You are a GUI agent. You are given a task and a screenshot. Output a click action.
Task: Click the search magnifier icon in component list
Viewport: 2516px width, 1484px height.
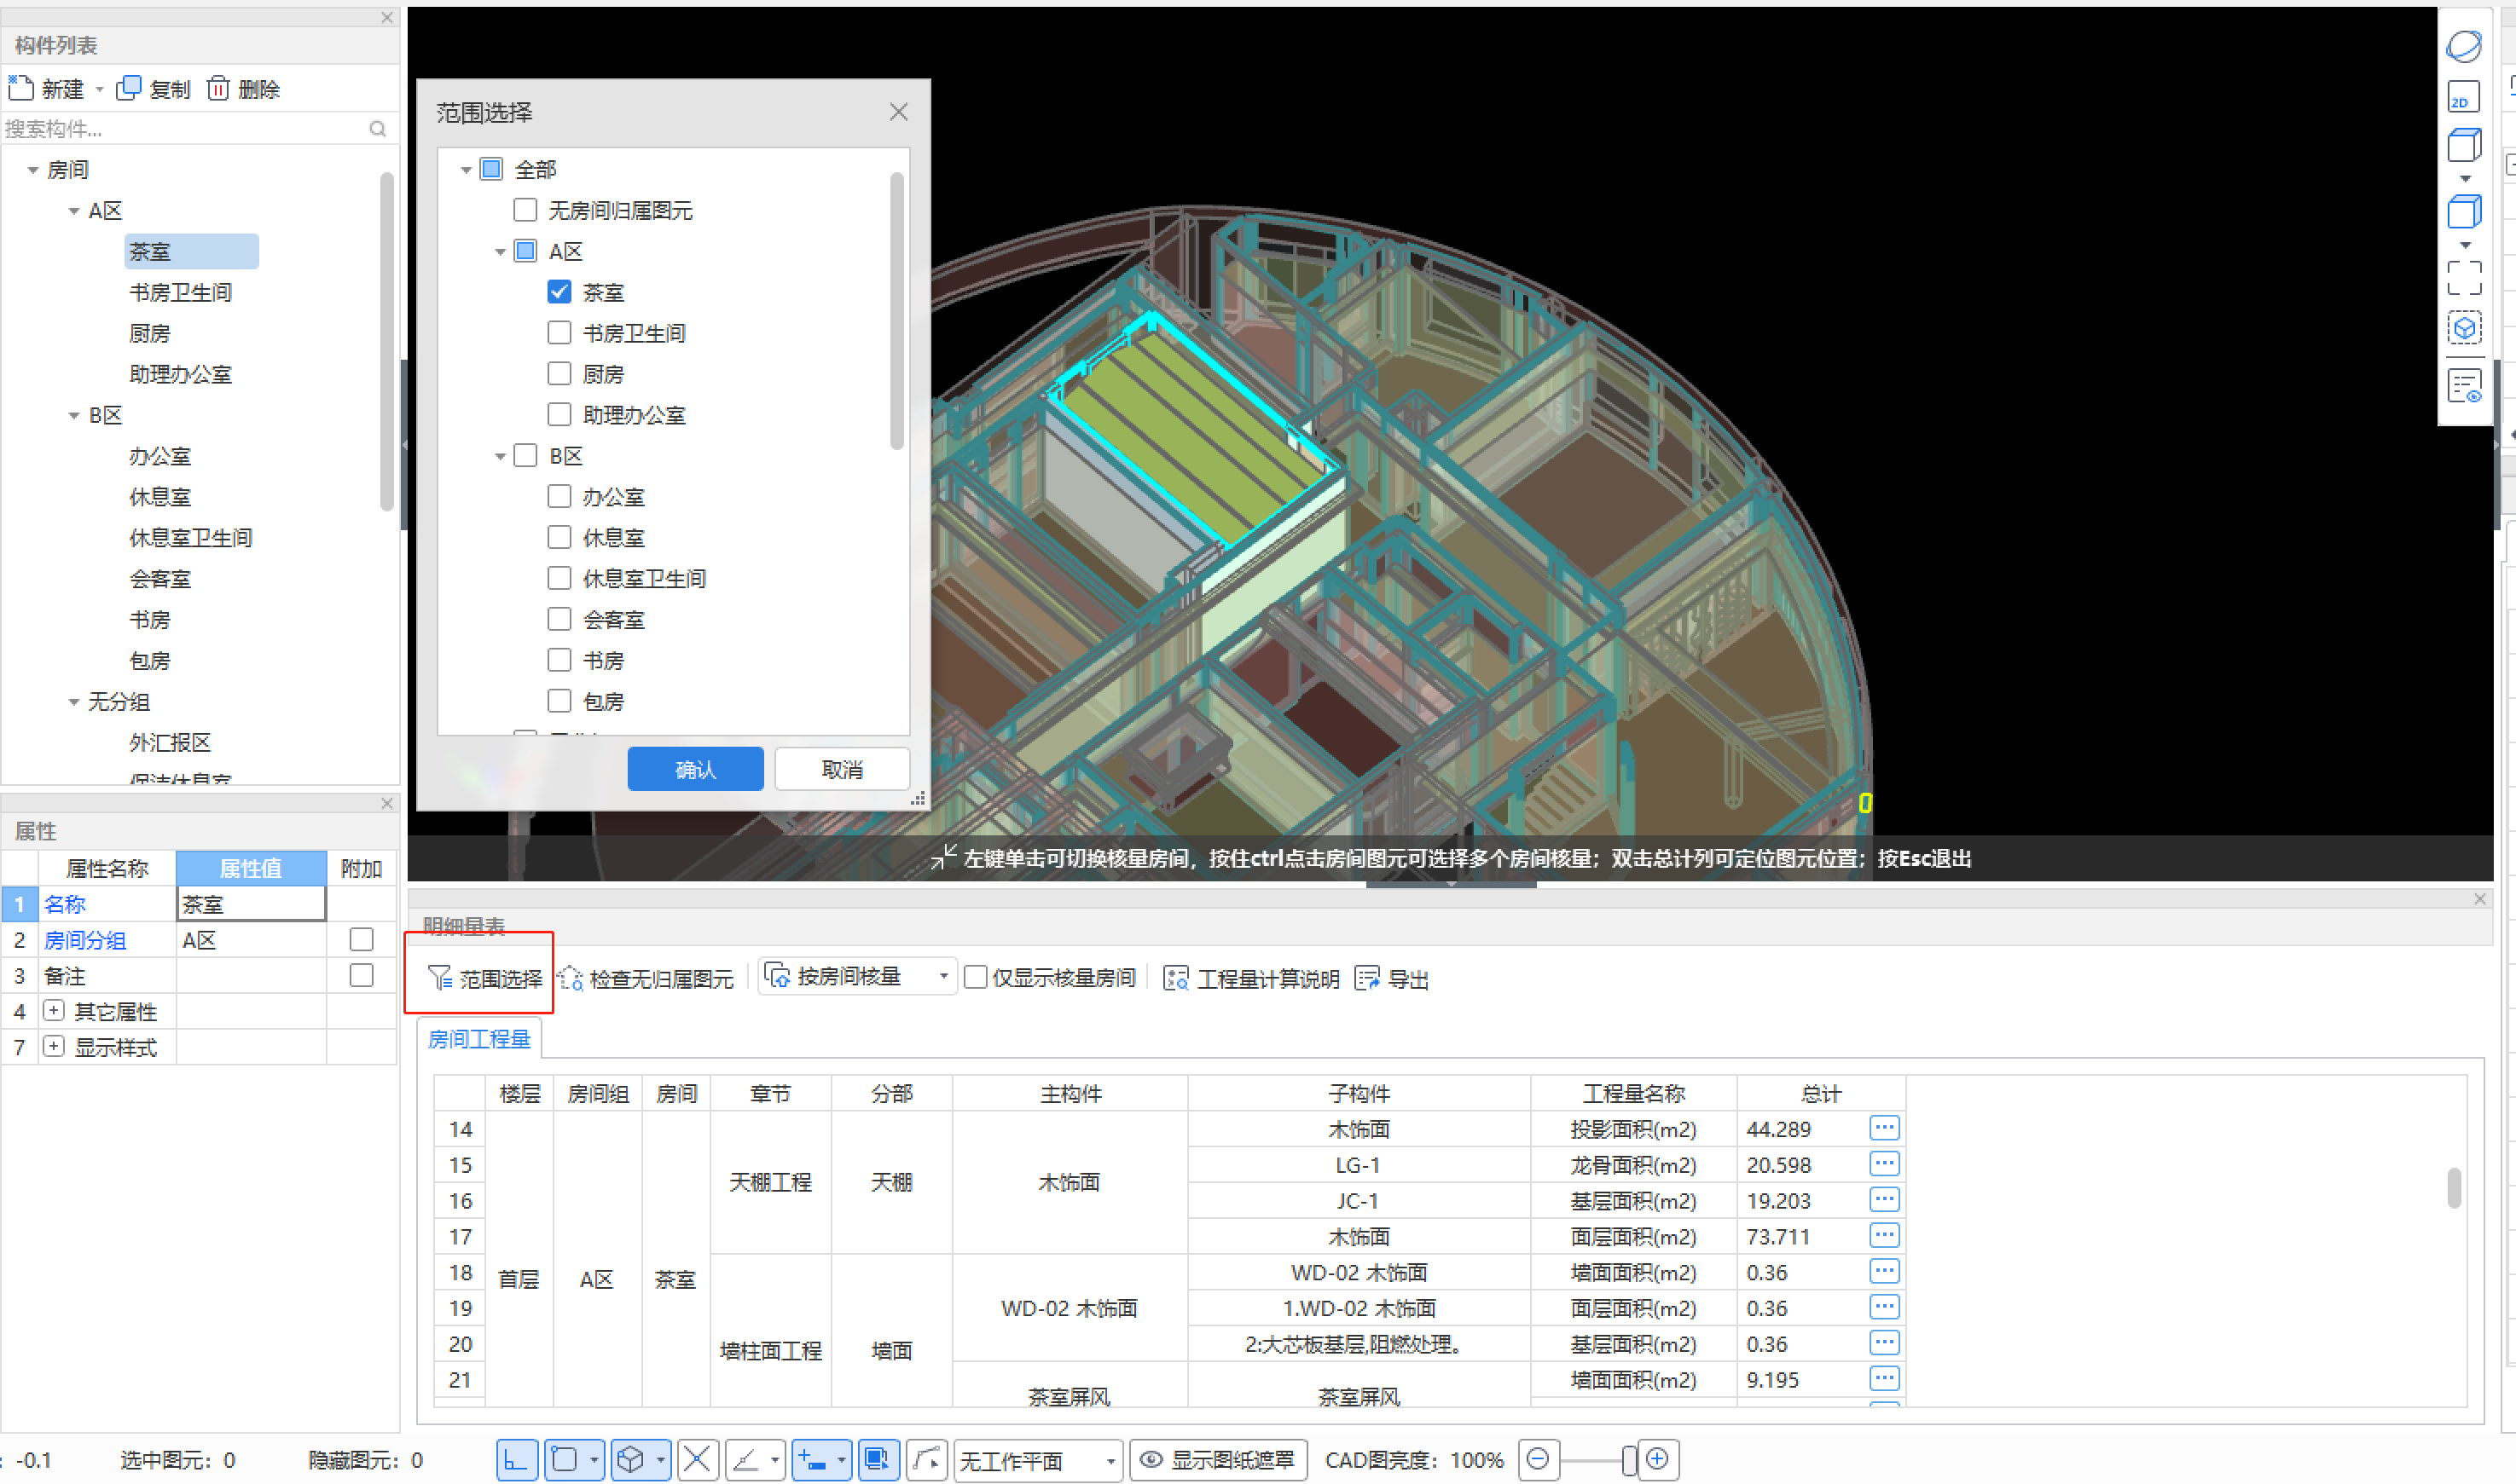click(377, 129)
